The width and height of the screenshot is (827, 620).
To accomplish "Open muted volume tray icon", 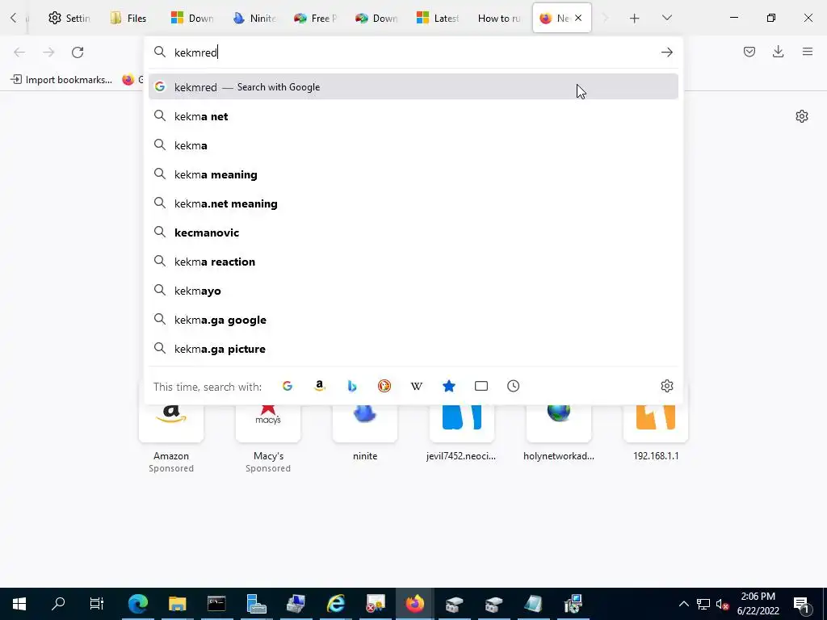I will 723,604.
